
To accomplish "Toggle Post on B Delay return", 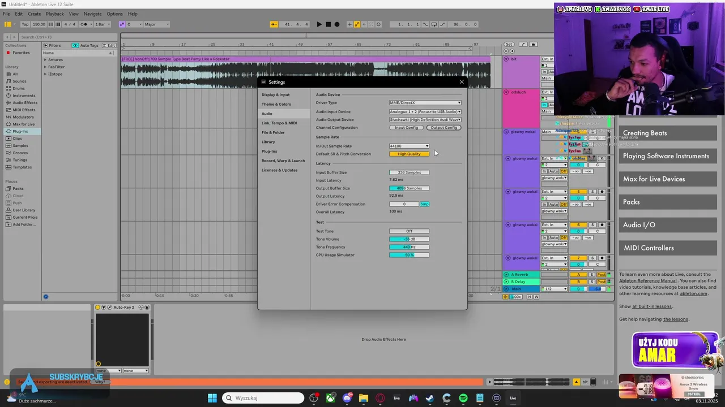I will (602, 282).
